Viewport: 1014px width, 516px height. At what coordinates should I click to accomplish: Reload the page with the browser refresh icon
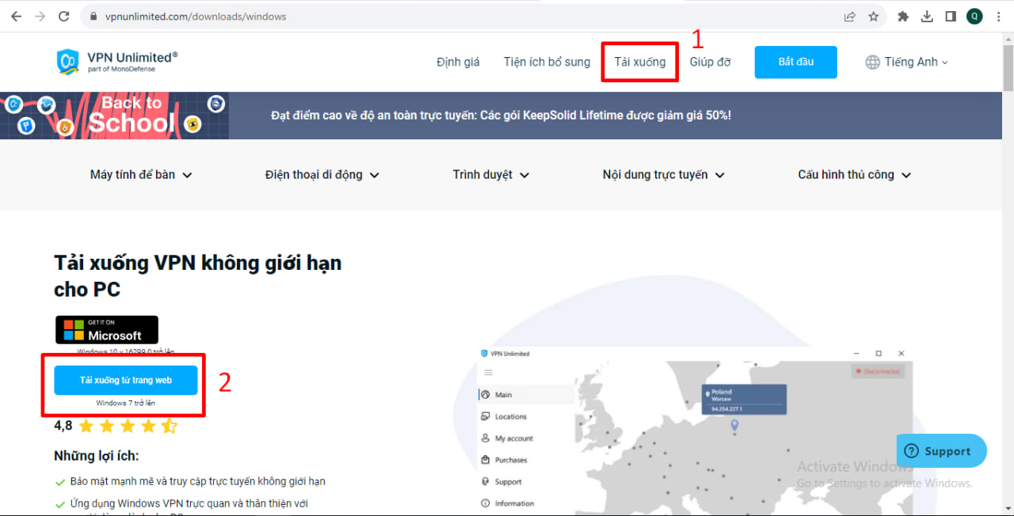(x=64, y=16)
